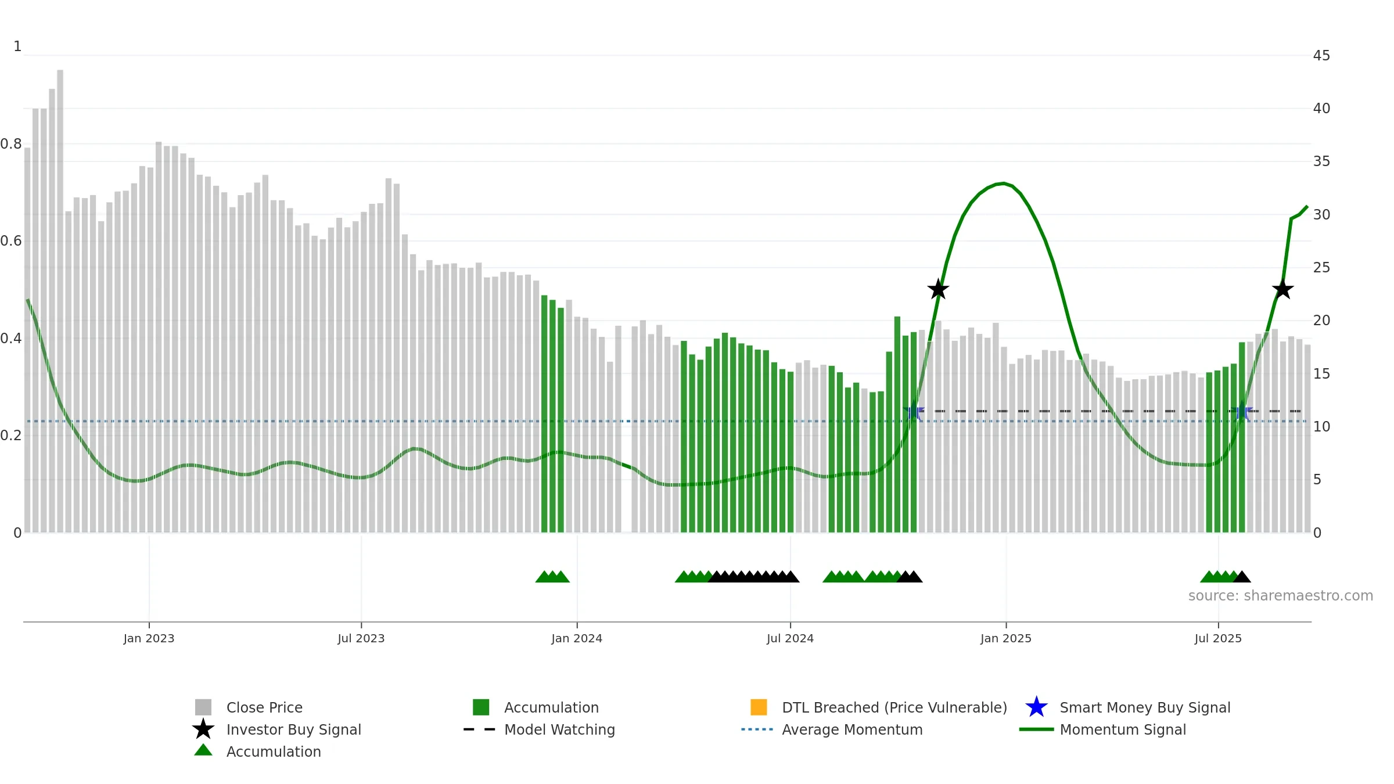Click the blue Smart Money star after Jul 2025

pyautogui.click(x=1242, y=411)
